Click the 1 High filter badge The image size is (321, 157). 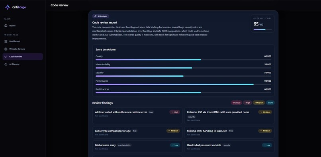[247, 103]
